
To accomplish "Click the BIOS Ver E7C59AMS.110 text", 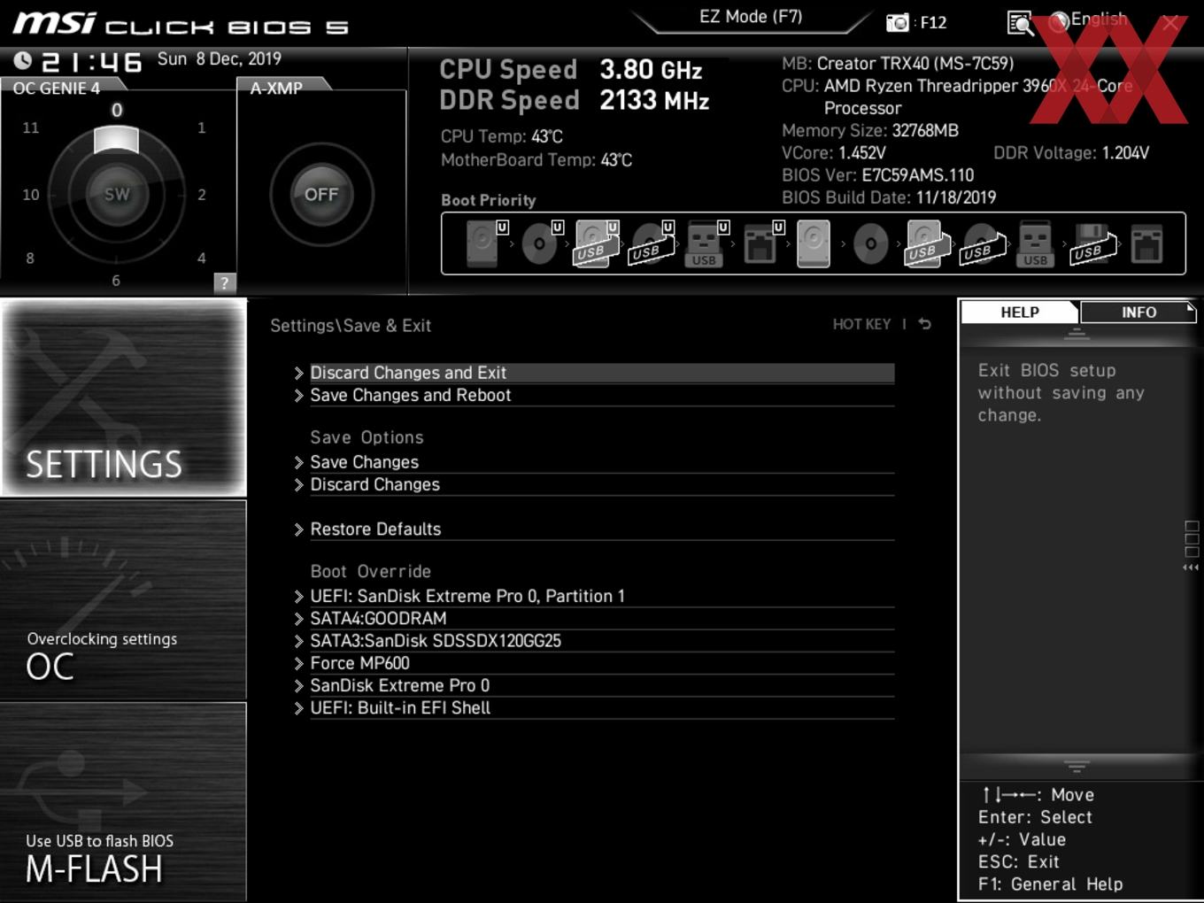I will [877, 175].
